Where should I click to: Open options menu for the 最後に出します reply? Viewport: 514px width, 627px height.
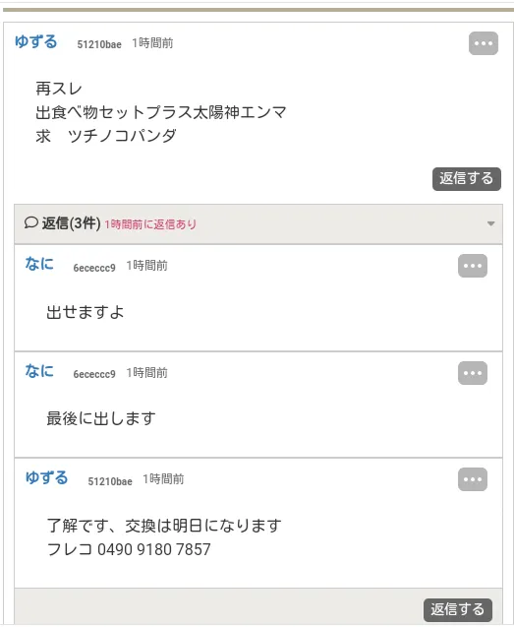click(x=473, y=373)
